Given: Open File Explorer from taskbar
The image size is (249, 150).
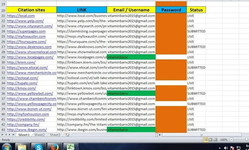Looking at the screenshot, I should coord(22,147).
